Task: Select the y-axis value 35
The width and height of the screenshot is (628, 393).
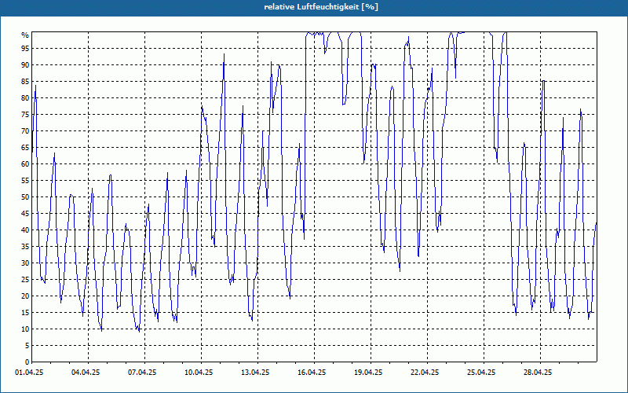Action: (x=25, y=247)
